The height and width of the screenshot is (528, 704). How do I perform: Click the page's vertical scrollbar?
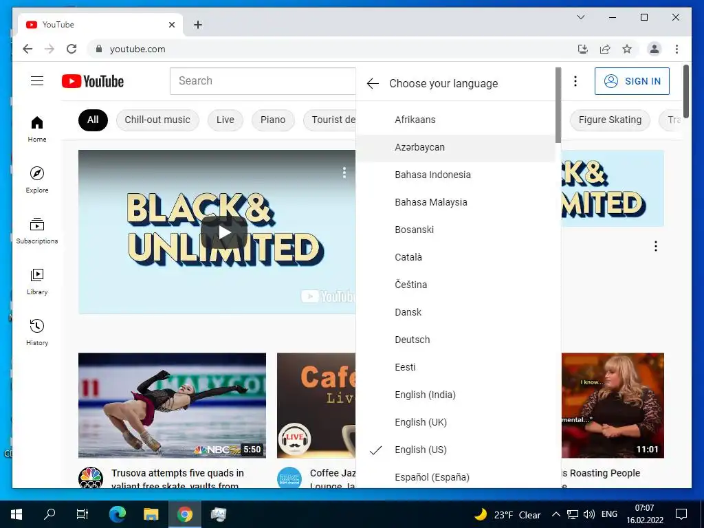click(x=685, y=91)
